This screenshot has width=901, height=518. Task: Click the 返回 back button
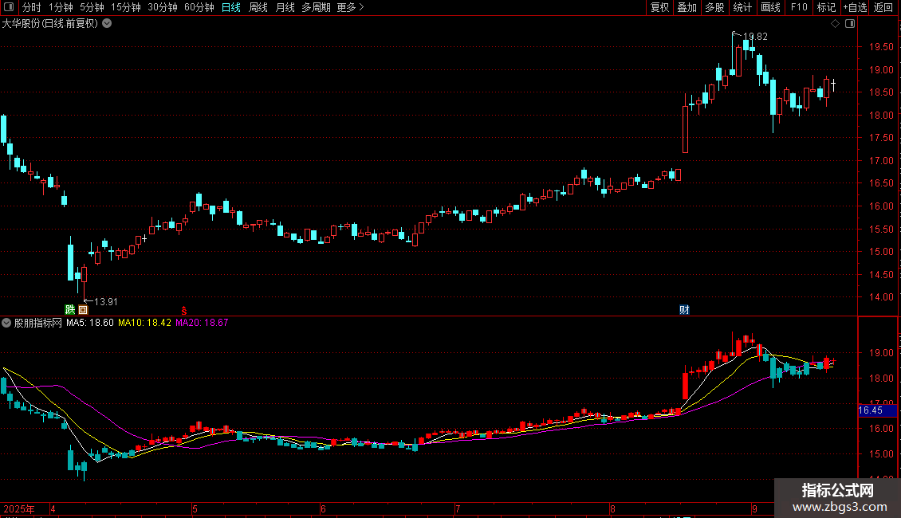883,7
